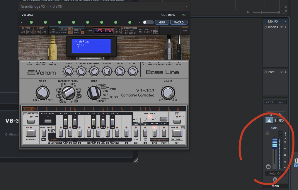This screenshot has width=298, height=190.
Task: Click LOAD under MEMORY
Action: 38,32
